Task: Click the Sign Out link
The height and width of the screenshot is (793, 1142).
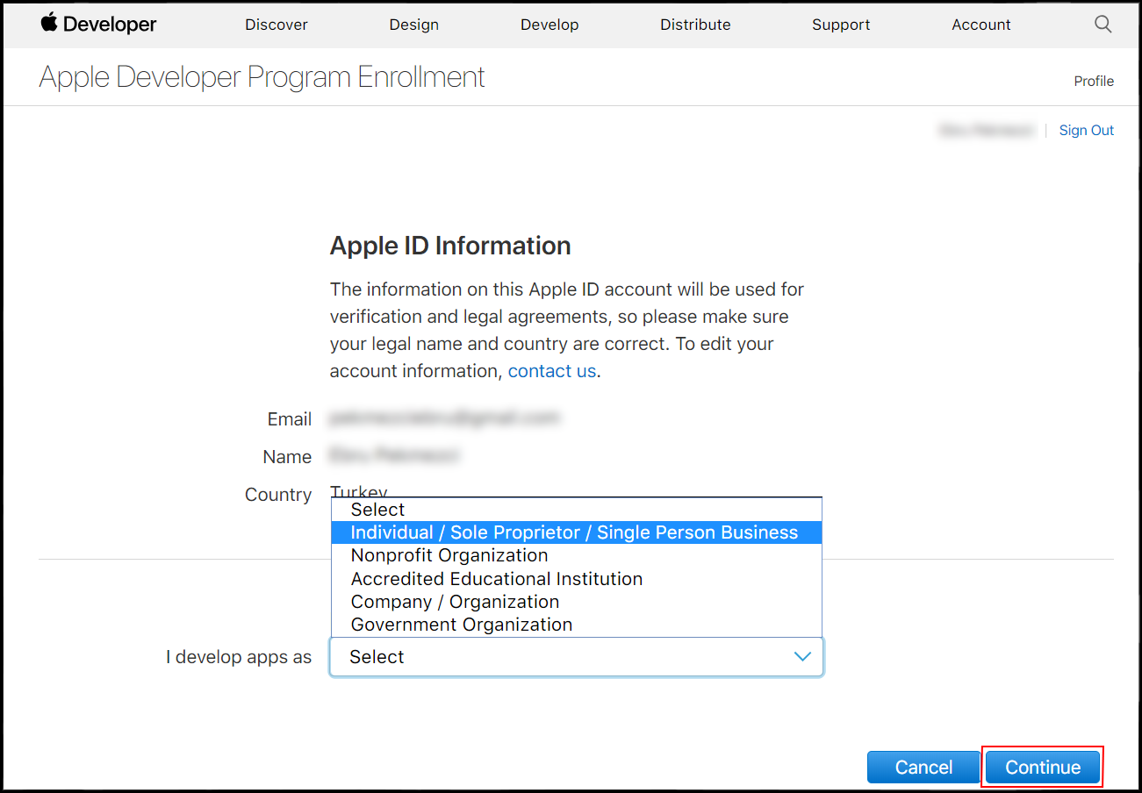Action: (1087, 130)
